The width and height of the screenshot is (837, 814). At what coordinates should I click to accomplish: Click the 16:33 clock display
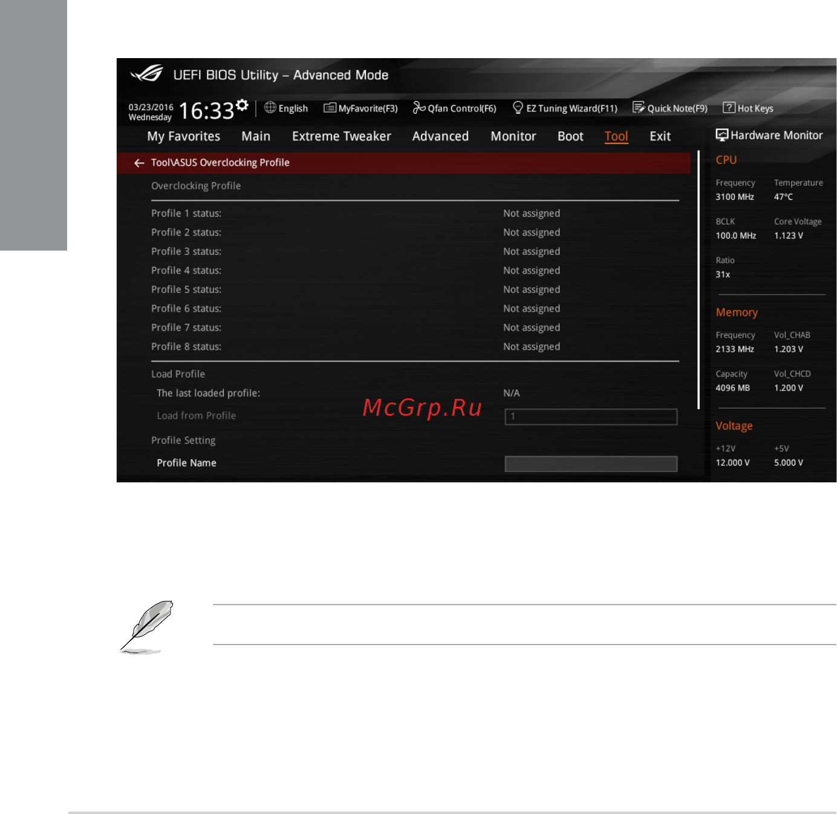(x=206, y=111)
